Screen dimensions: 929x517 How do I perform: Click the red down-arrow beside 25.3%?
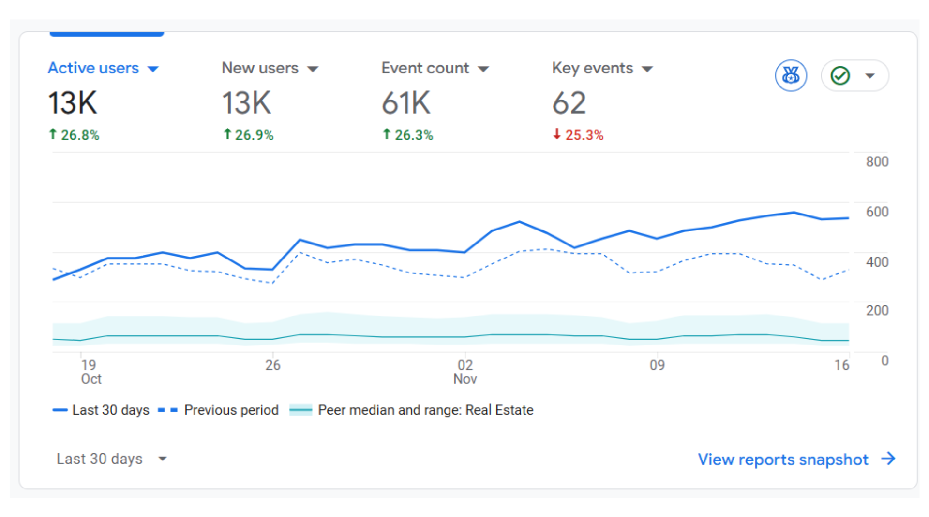tap(556, 135)
